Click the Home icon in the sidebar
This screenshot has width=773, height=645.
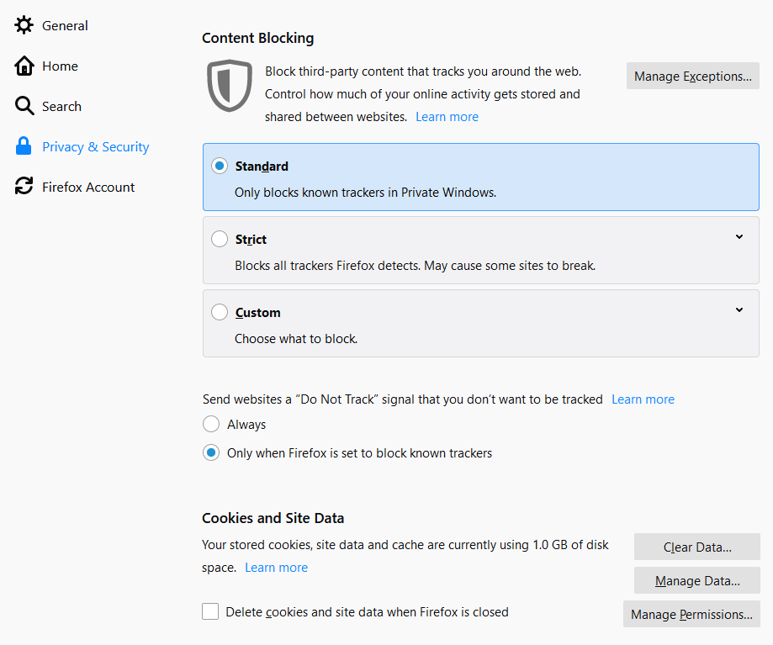(x=22, y=66)
